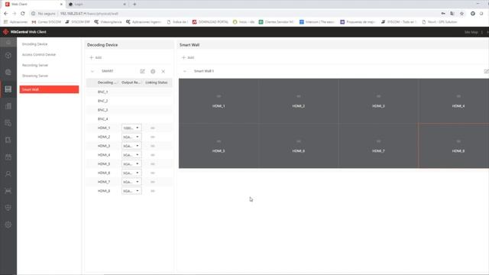Edit the SMART decoding device
489x275 pixels.
tap(143, 71)
